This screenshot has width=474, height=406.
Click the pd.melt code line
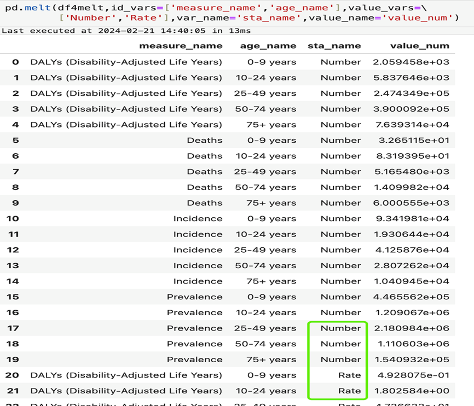pos(216,8)
